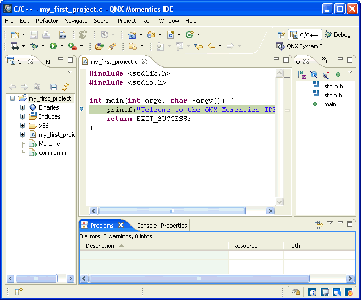Click the Debug bug icon in the toolbar
Viewport: 361px width, 300px height.
34,46
